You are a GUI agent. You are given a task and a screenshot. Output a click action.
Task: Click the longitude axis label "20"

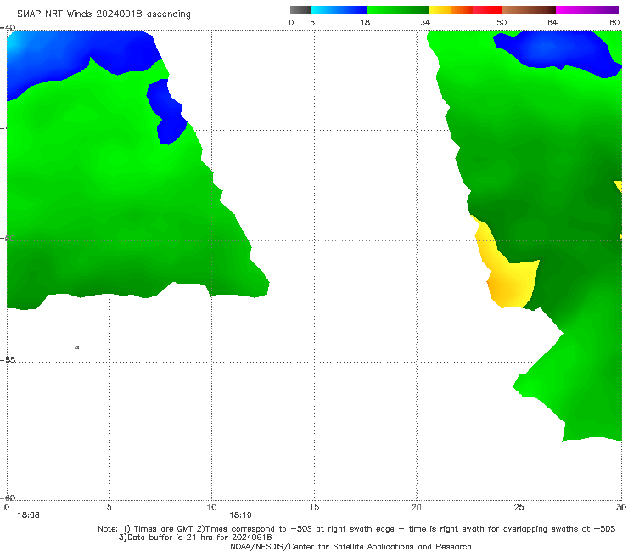(417, 508)
